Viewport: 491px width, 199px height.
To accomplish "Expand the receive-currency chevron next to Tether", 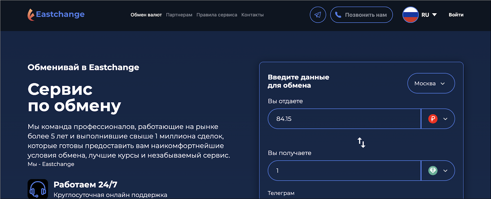I will click(445, 170).
